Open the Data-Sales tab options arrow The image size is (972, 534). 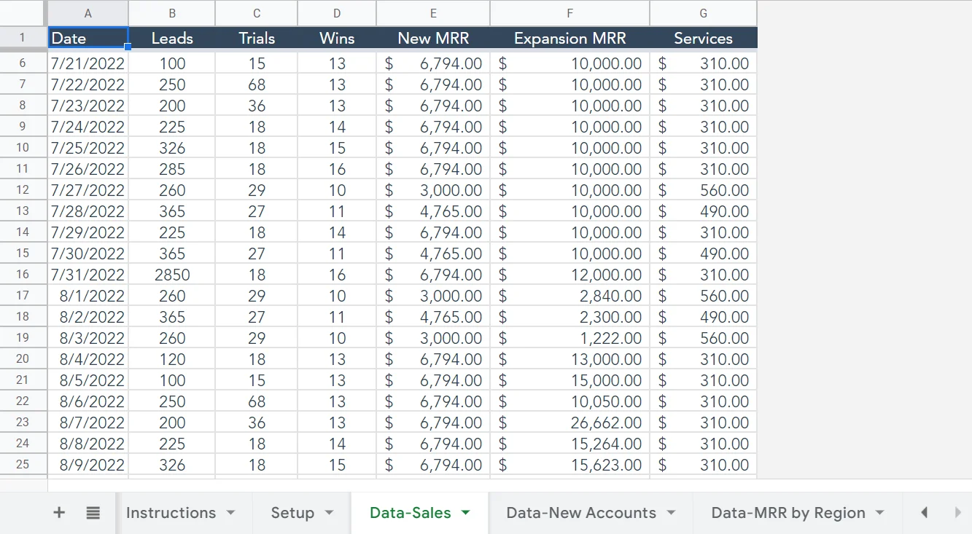pos(466,513)
